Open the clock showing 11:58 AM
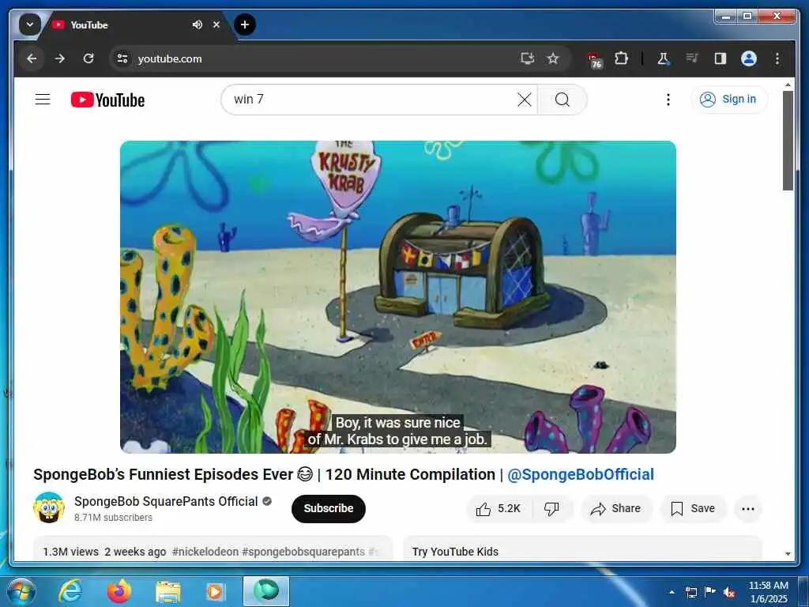The image size is (809, 607). [x=768, y=592]
